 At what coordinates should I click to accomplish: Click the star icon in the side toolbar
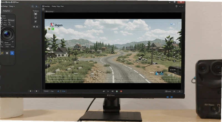click(34, 27)
